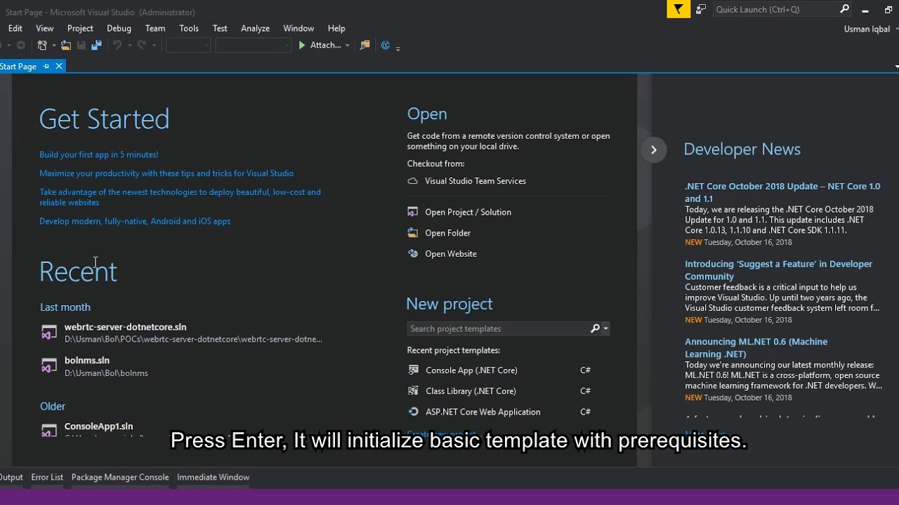
Task: Click the project template search magnifier icon
Action: [595, 328]
